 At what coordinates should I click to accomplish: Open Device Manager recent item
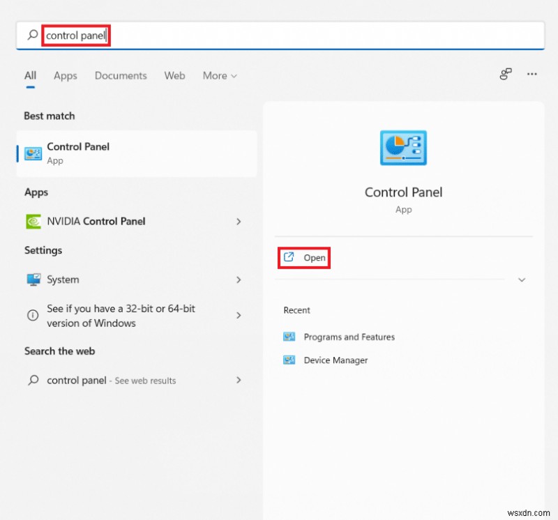pos(325,360)
